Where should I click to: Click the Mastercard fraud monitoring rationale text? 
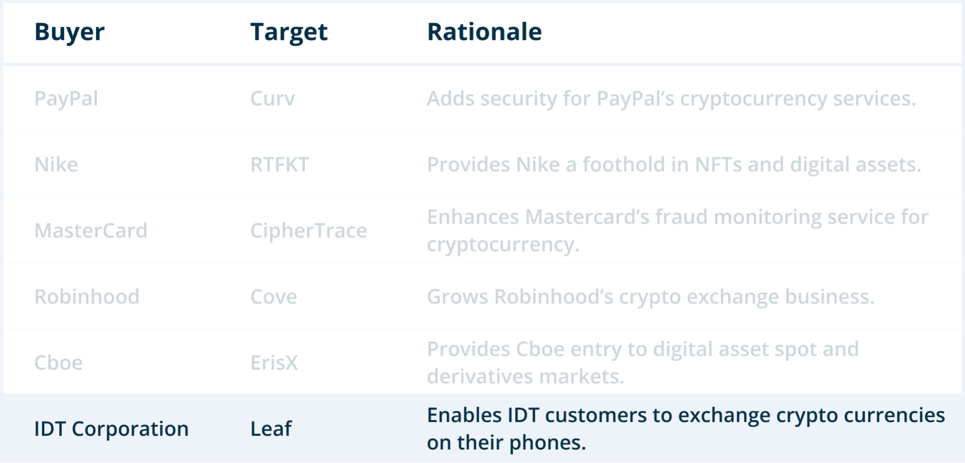(677, 231)
